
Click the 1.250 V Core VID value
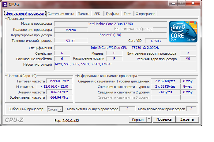click(156, 41)
